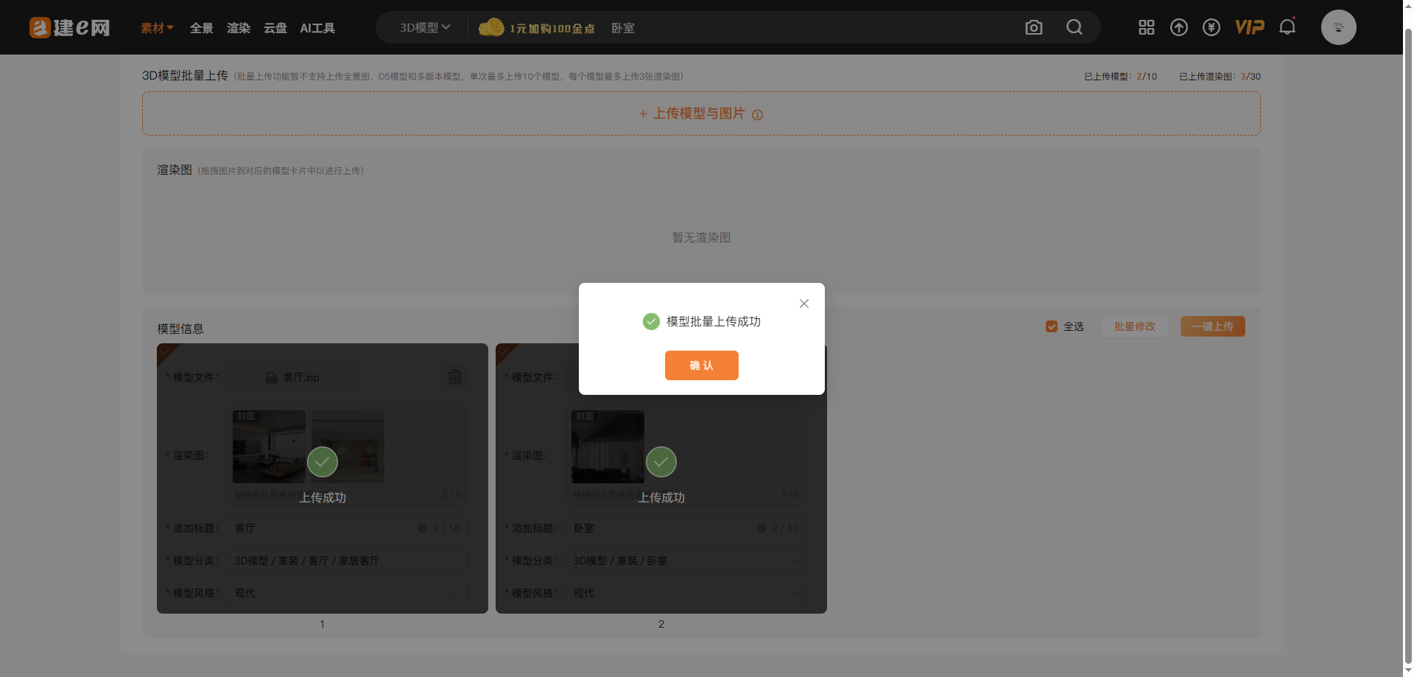1414x677 pixels.
Task: Click the camera image search icon
Action: 1034,27
